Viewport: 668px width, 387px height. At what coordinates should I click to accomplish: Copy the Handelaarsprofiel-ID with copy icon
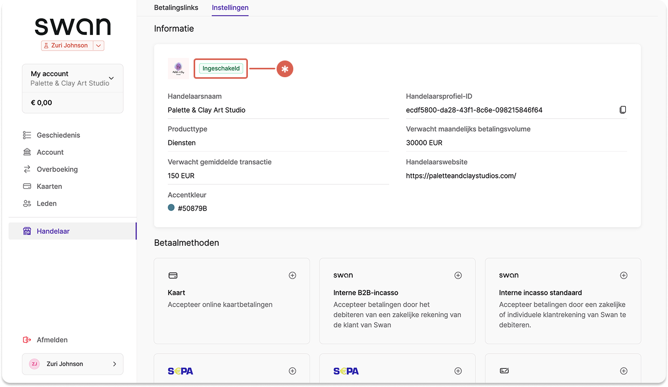[623, 110]
